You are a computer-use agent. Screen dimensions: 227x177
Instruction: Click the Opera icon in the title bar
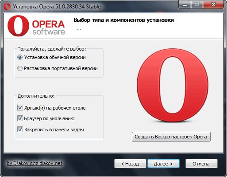click(x=7, y=7)
